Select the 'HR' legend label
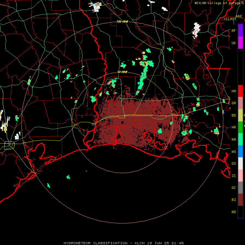Image resolution: width=245 pixels, height=245 pixels. tap(234, 127)
